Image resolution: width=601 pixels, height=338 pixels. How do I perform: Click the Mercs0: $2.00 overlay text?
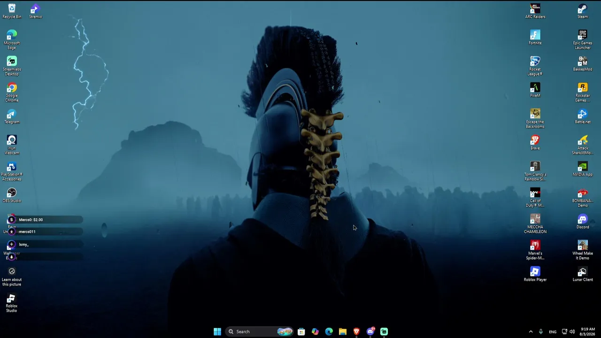tap(31, 220)
